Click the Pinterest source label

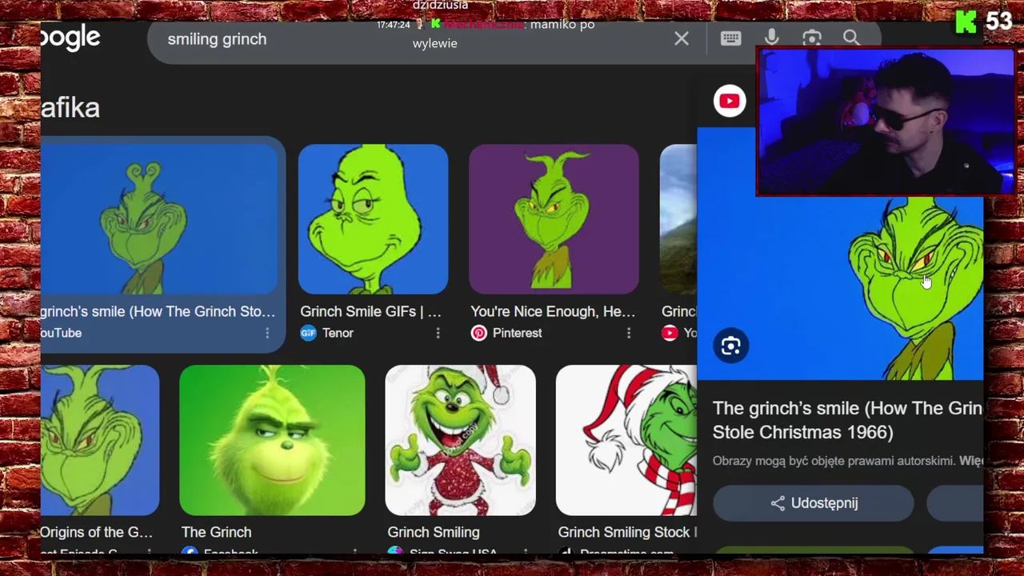pos(517,333)
